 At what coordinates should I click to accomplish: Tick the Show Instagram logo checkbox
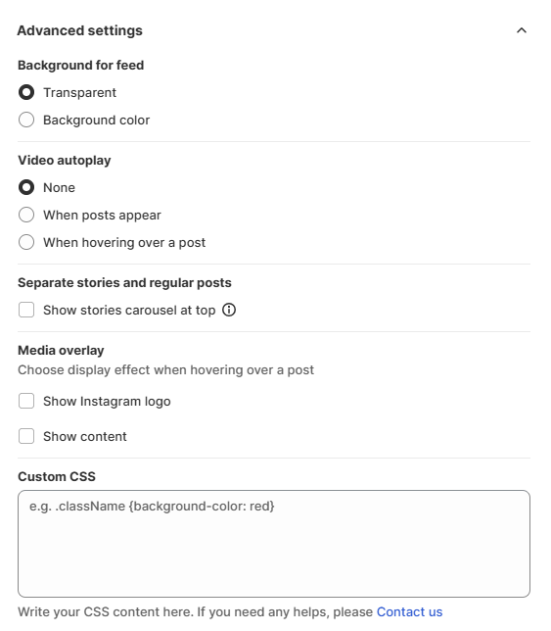(26, 401)
